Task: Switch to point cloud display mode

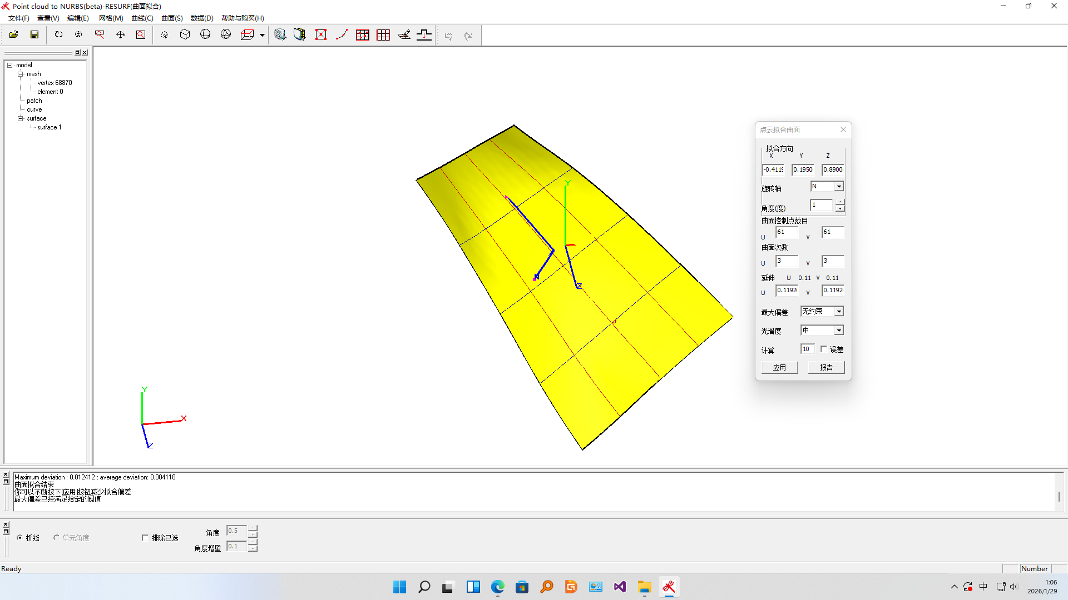Action: click(x=165, y=35)
